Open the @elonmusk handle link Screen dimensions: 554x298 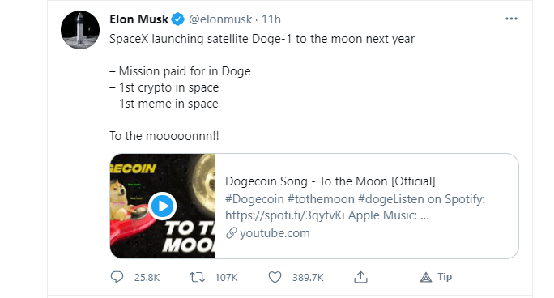tap(220, 19)
